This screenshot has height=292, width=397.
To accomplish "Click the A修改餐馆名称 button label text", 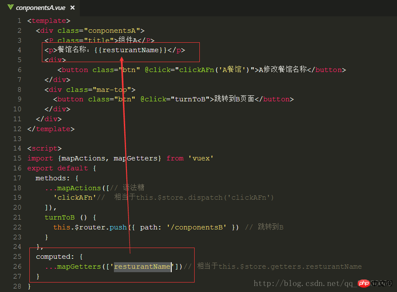I will point(283,69).
